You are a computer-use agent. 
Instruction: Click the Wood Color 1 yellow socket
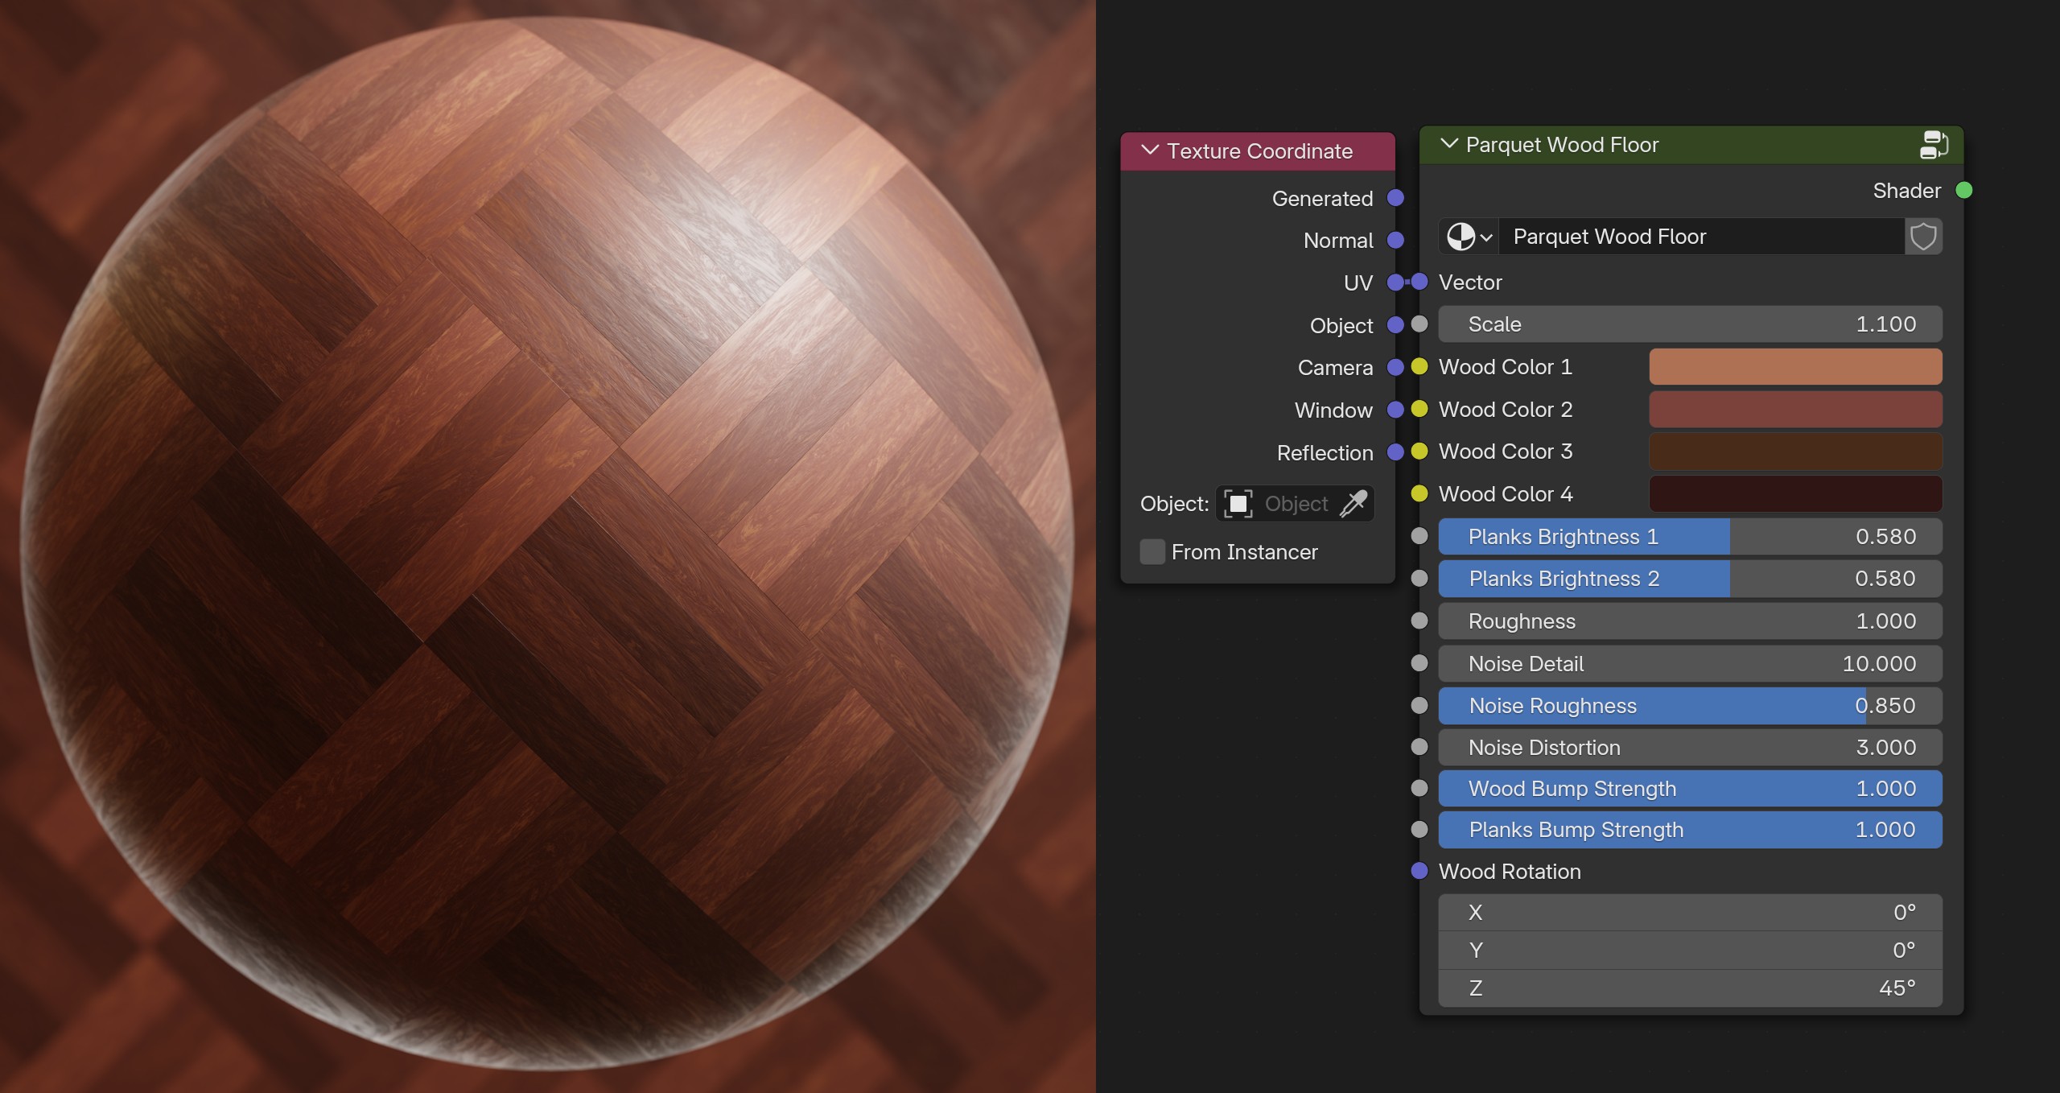click(1419, 367)
